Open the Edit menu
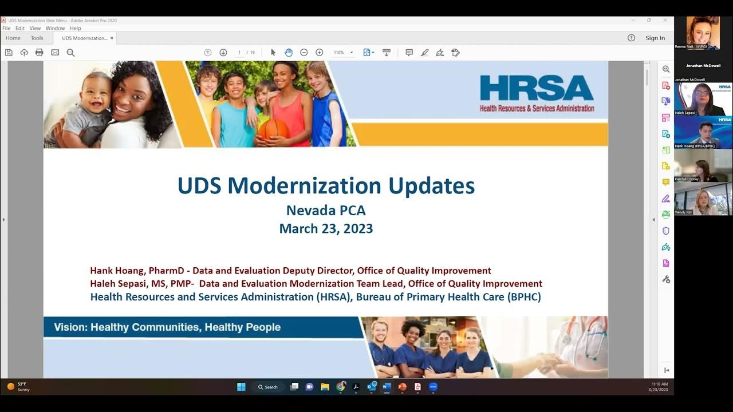This screenshot has width=733, height=412. (x=20, y=28)
